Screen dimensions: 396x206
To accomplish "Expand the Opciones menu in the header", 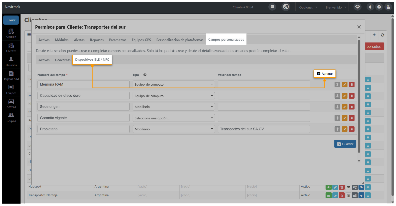I will pos(308,7).
